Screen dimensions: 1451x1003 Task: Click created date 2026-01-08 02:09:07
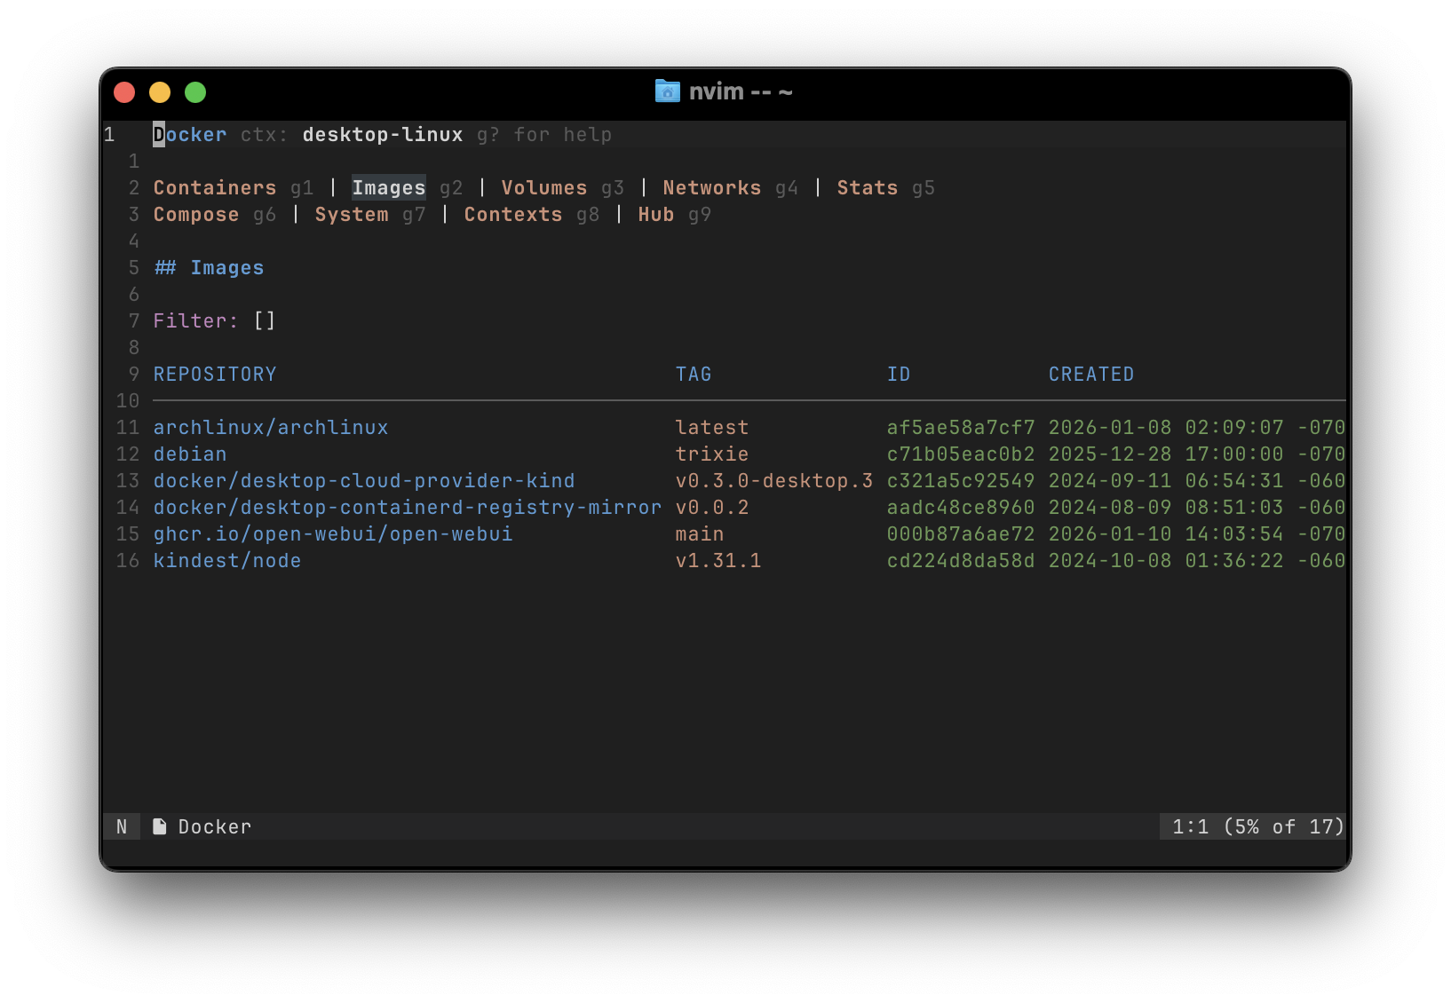(1166, 428)
